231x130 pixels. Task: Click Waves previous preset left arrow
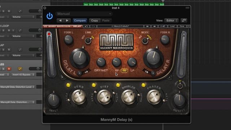[x=147, y=26]
